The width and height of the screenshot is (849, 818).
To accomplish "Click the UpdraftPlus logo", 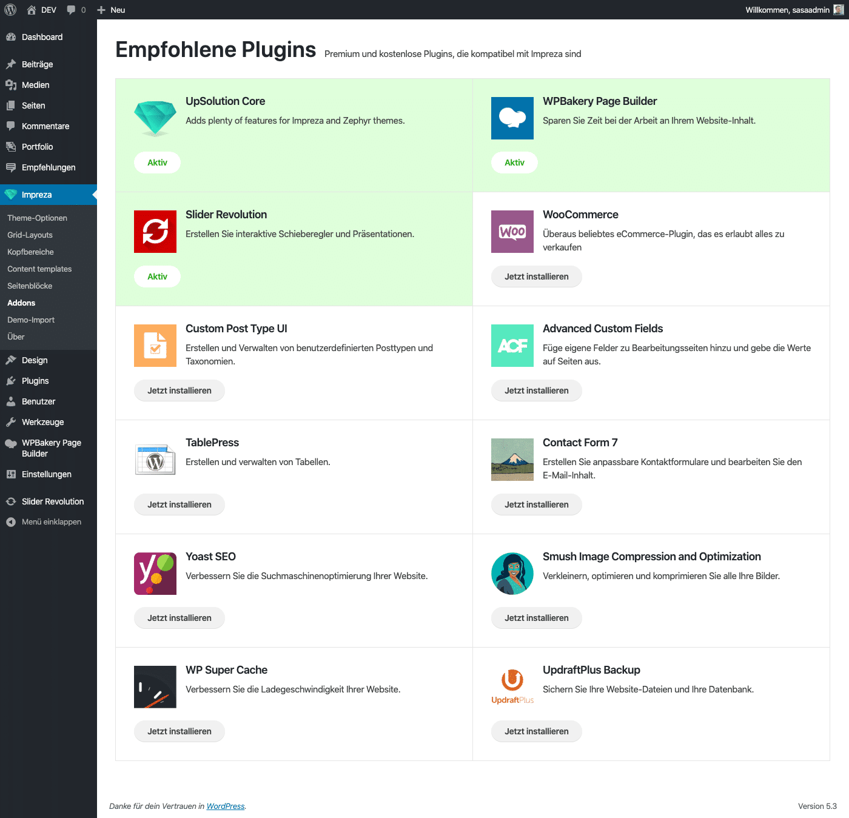I will [x=512, y=687].
